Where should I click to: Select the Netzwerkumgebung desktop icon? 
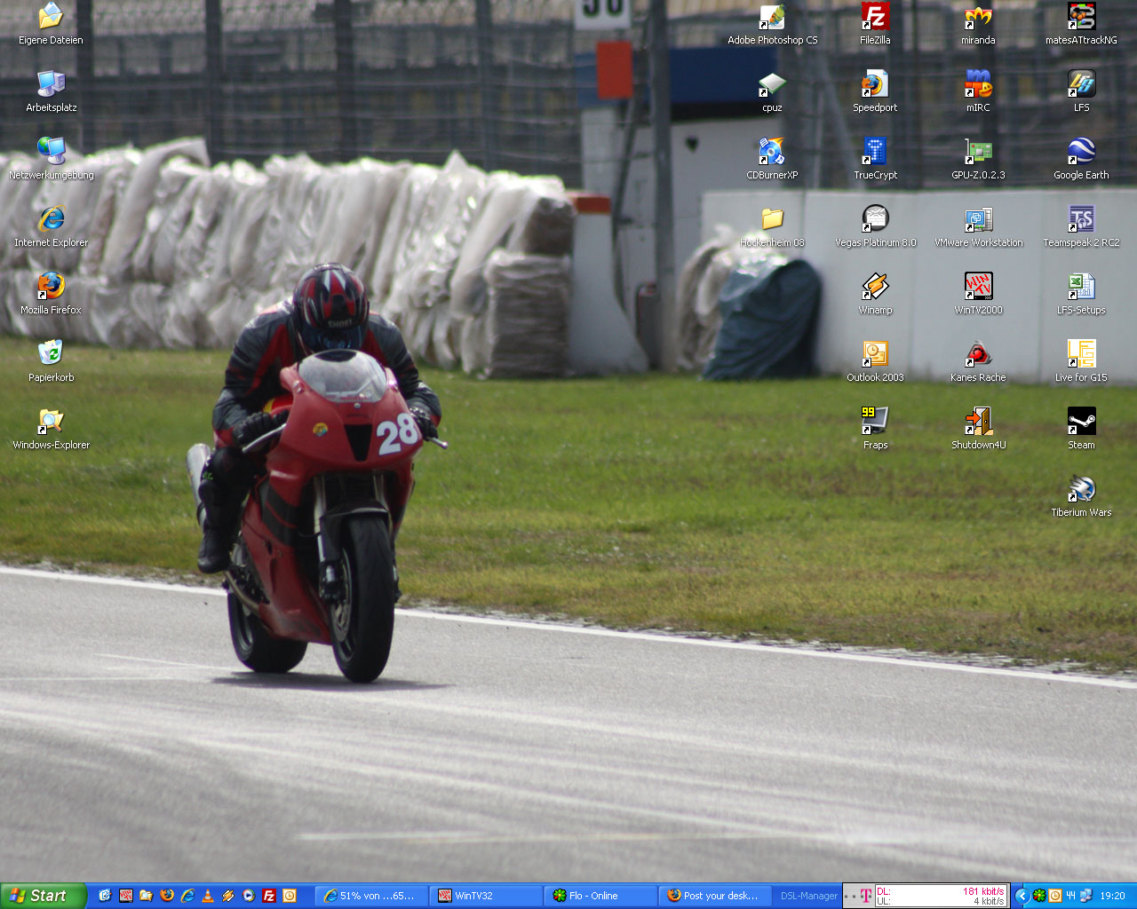(52, 159)
